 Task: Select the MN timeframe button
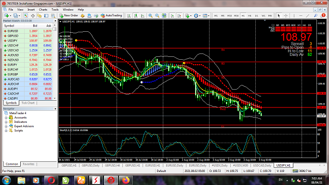[270, 16]
